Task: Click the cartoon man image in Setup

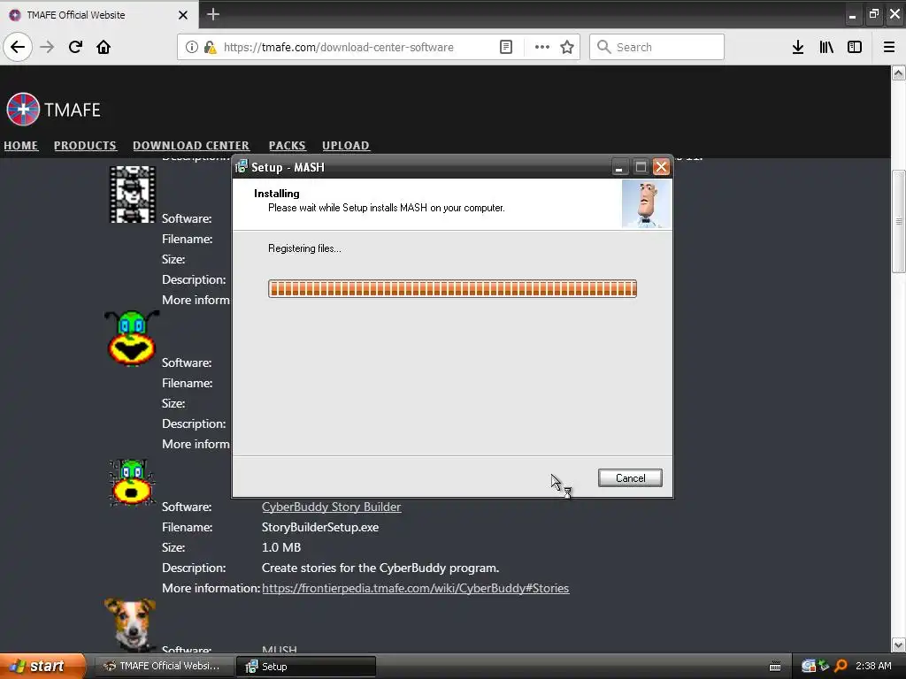Action: pyautogui.click(x=646, y=204)
